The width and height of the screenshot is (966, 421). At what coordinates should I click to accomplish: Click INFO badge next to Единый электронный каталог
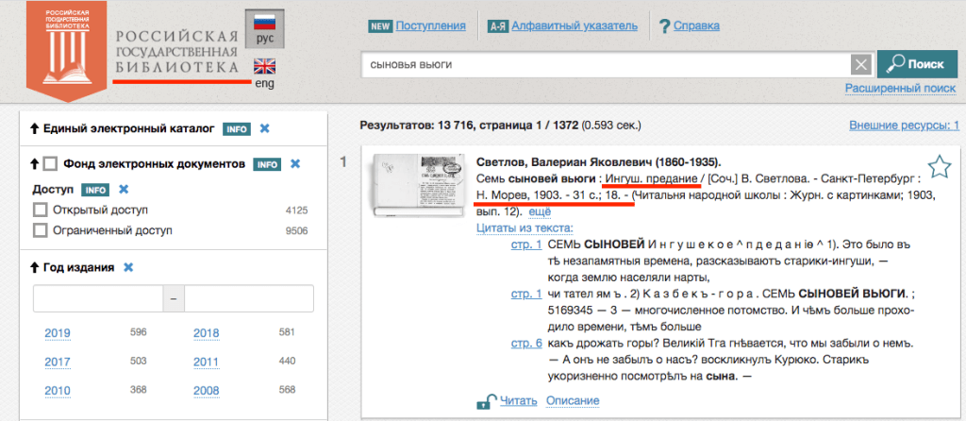point(237,128)
